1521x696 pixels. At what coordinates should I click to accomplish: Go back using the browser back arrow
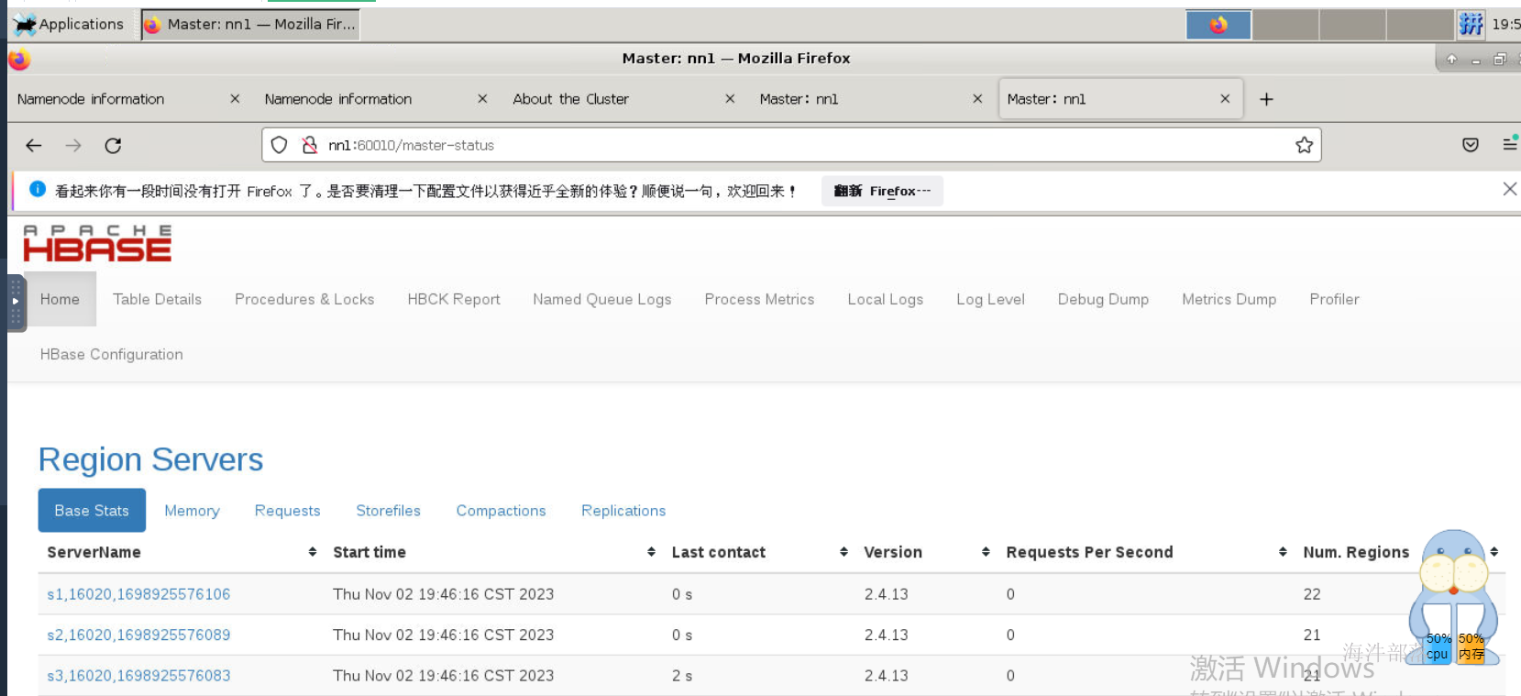click(34, 146)
